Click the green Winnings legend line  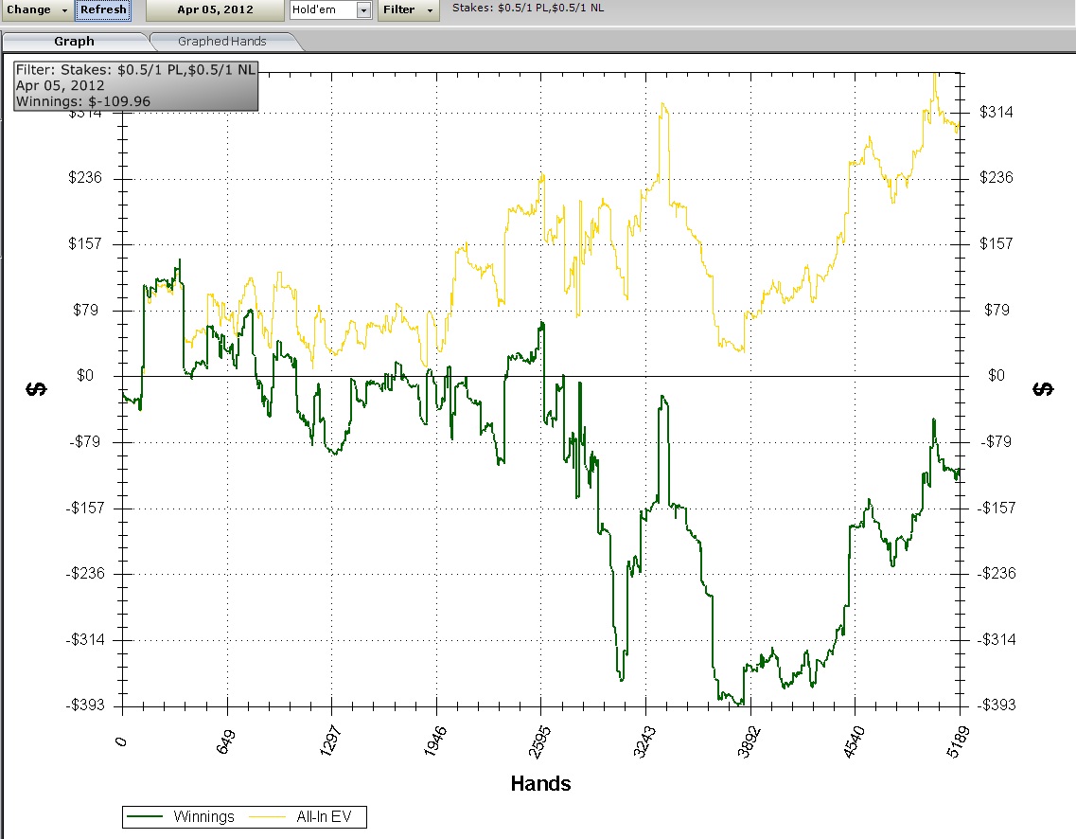tap(147, 816)
